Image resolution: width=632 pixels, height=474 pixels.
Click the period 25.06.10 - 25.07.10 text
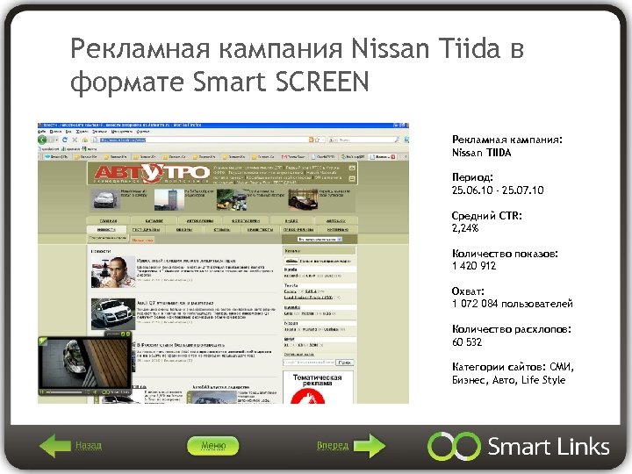(x=498, y=190)
